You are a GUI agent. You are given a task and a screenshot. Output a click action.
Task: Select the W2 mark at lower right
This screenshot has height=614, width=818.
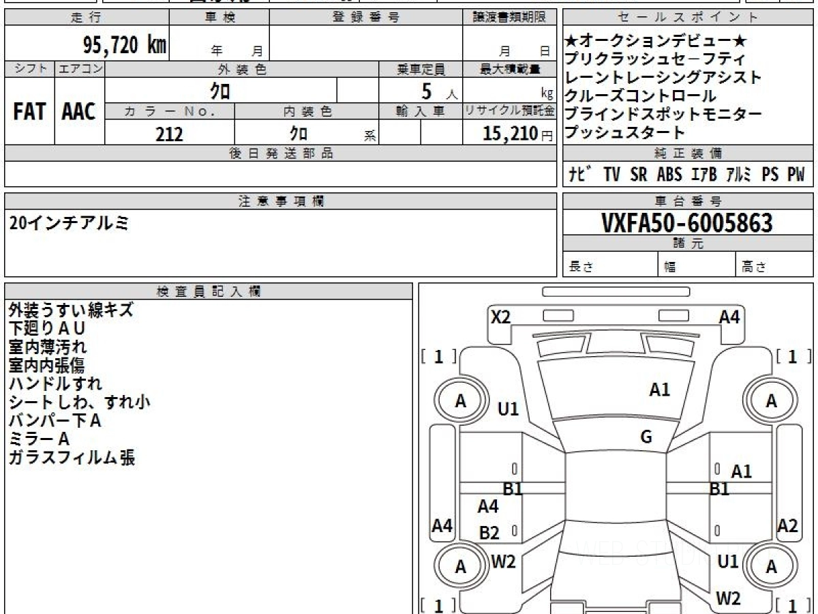(729, 598)
